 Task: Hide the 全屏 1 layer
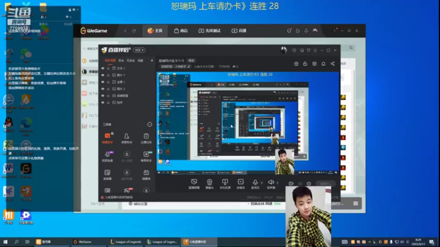pyautogui.click(x=103, y=82)
